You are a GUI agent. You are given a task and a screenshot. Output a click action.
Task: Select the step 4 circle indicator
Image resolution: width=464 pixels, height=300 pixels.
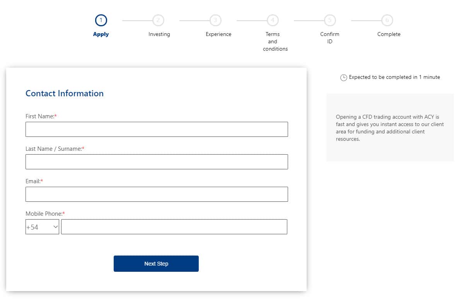(x=273, y=20)
